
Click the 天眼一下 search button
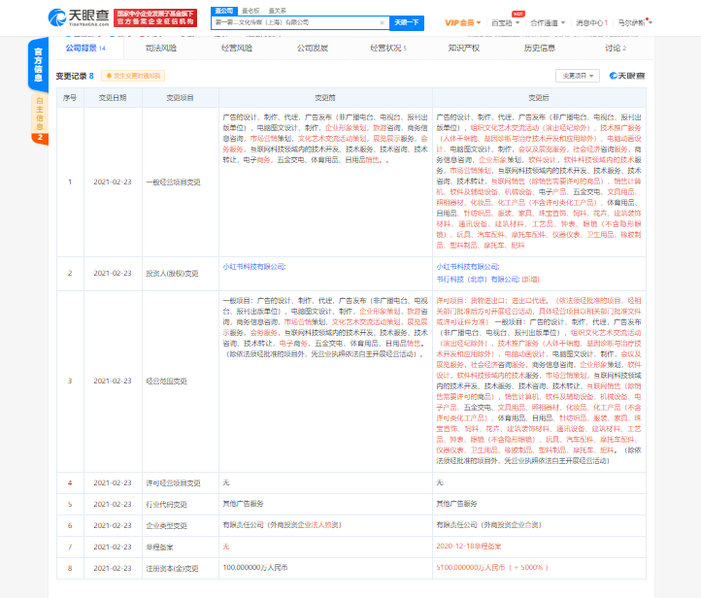(408, 21)
